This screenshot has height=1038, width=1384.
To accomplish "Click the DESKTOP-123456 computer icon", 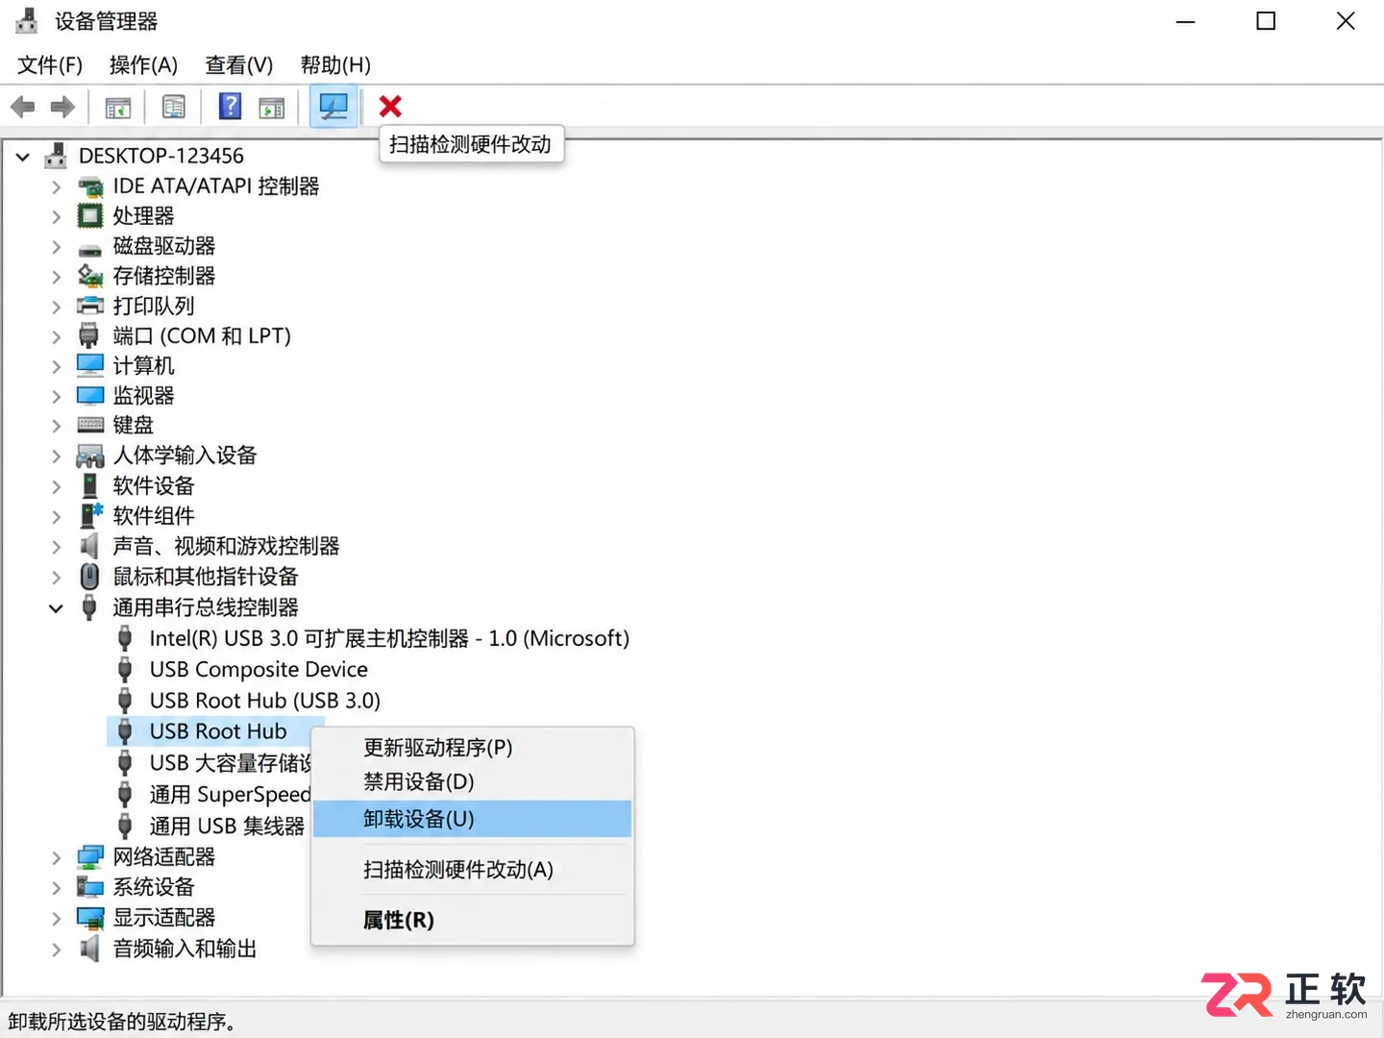I will [x=56, y=156].
